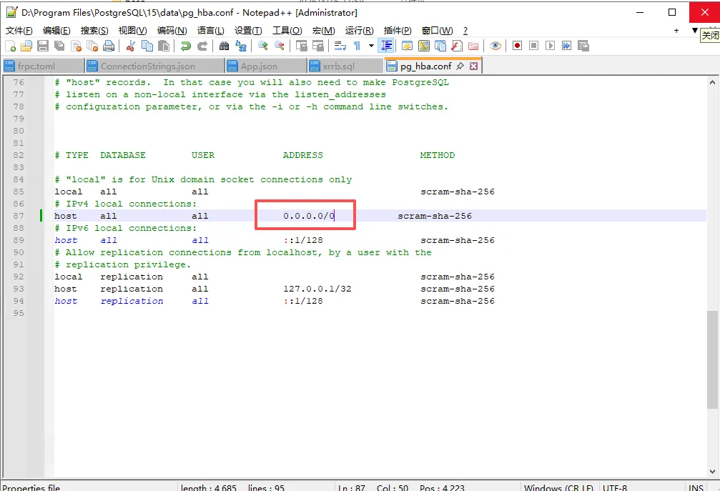Open the document list dropdown triangle
Viewport: 720px width, 491px height.
point(695,30)
